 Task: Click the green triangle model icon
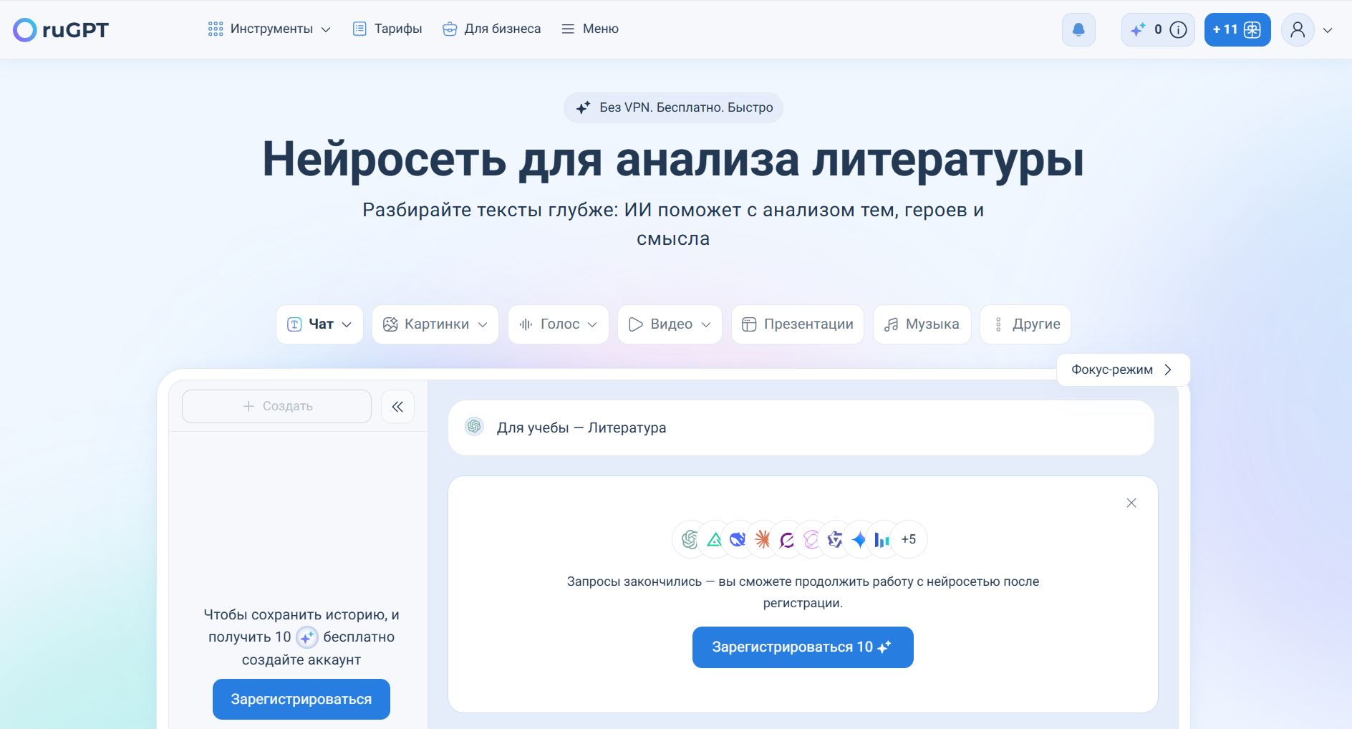[714, 539]
